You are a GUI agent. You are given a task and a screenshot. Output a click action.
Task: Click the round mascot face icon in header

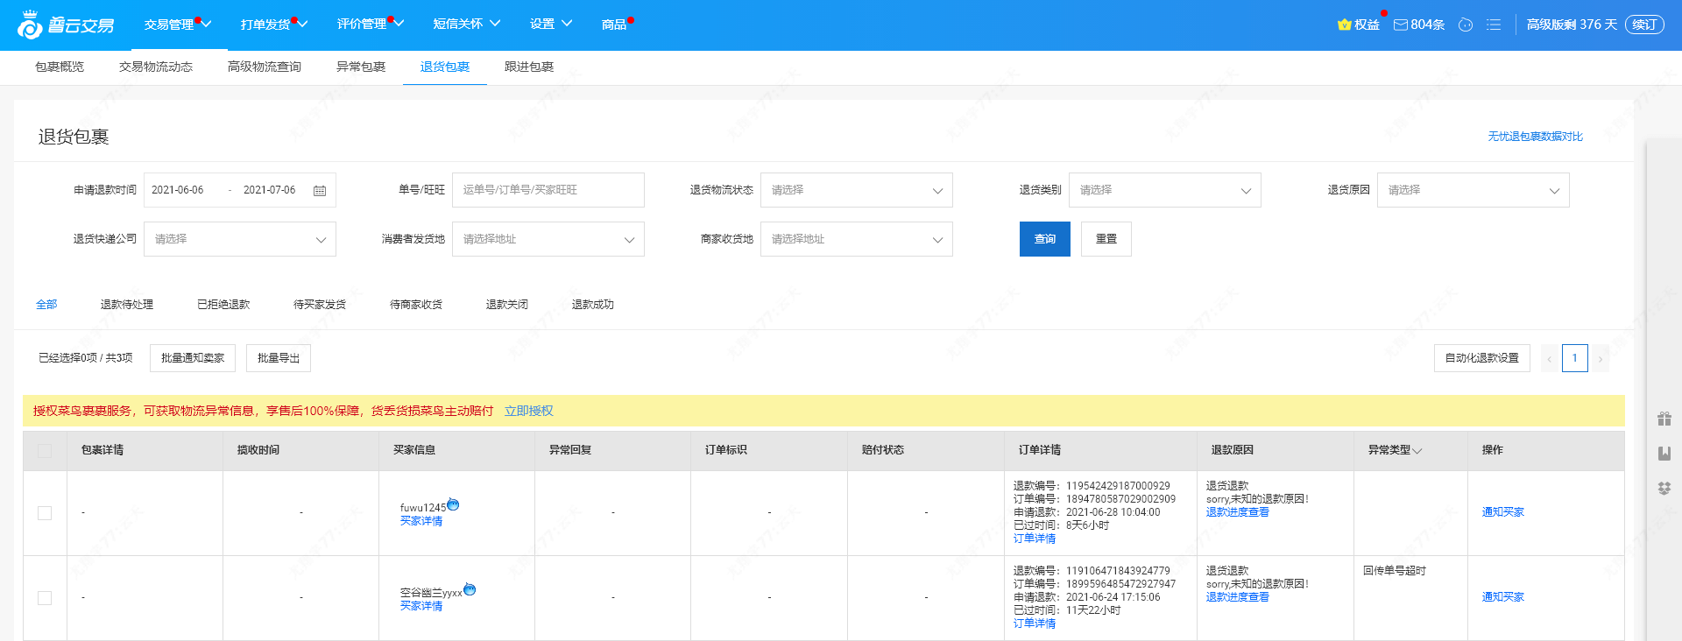[x=1466, y=25]
